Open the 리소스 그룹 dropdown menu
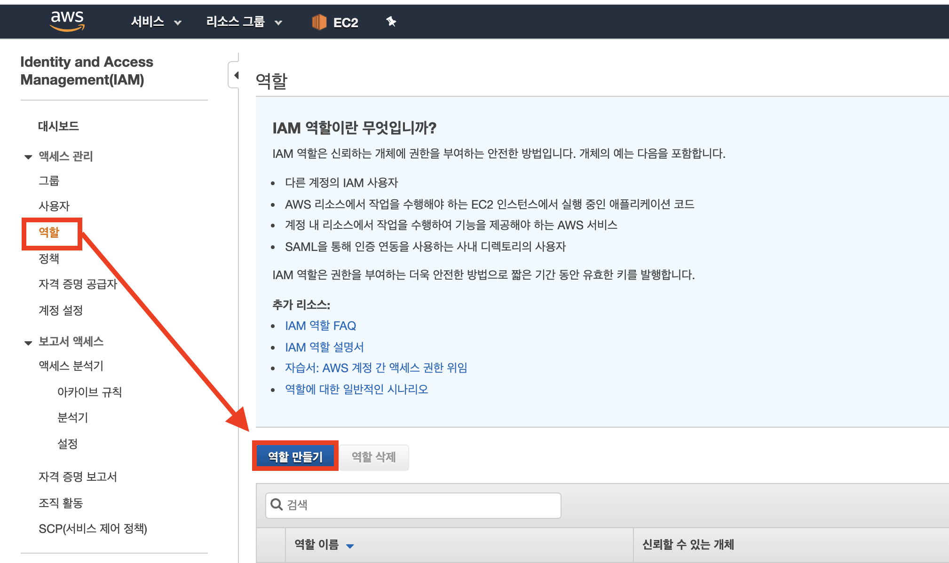This screenshot has height=563, width=949. point(244,22)
